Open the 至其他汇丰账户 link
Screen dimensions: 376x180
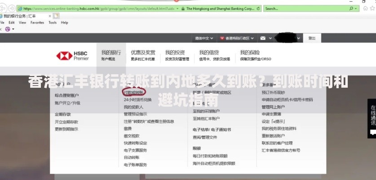[x=206, y=118]
